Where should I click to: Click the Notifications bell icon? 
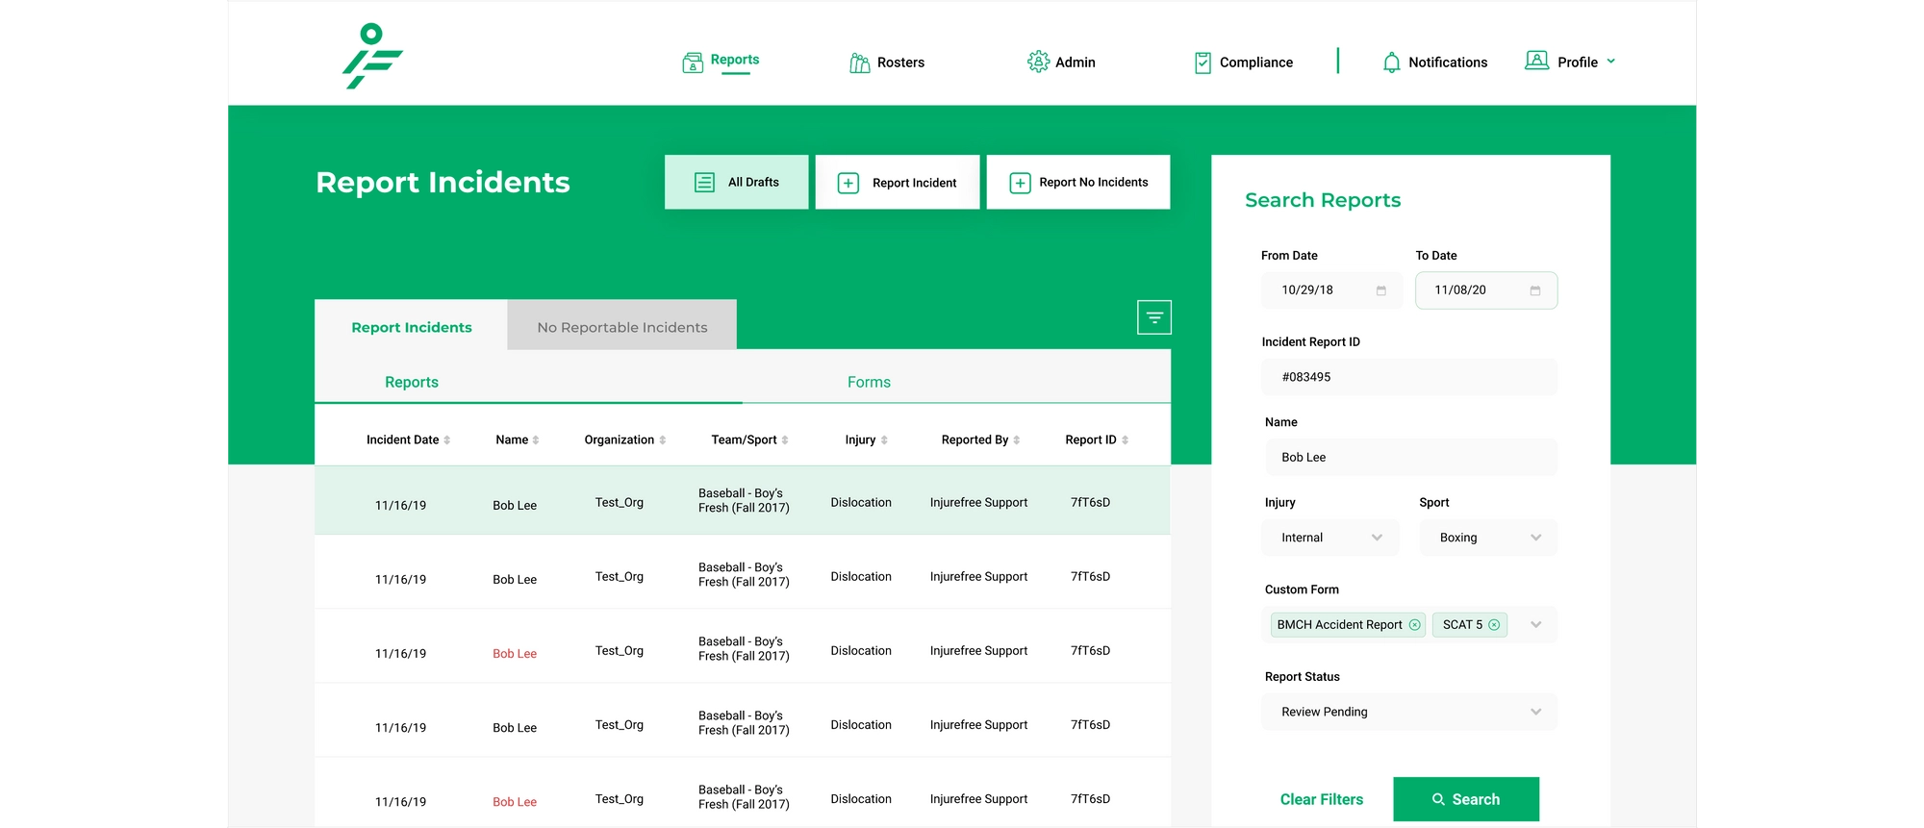coord(1391,63)
